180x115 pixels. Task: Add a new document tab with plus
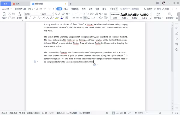70,4
